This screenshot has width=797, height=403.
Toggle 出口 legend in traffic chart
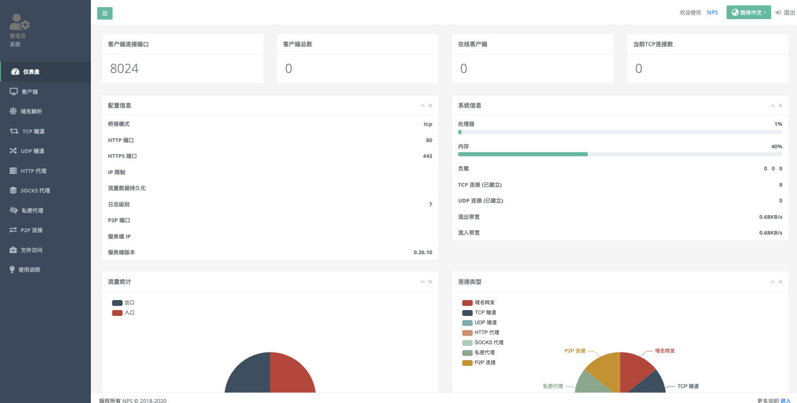pyautogui.click(x=123, y=303)
